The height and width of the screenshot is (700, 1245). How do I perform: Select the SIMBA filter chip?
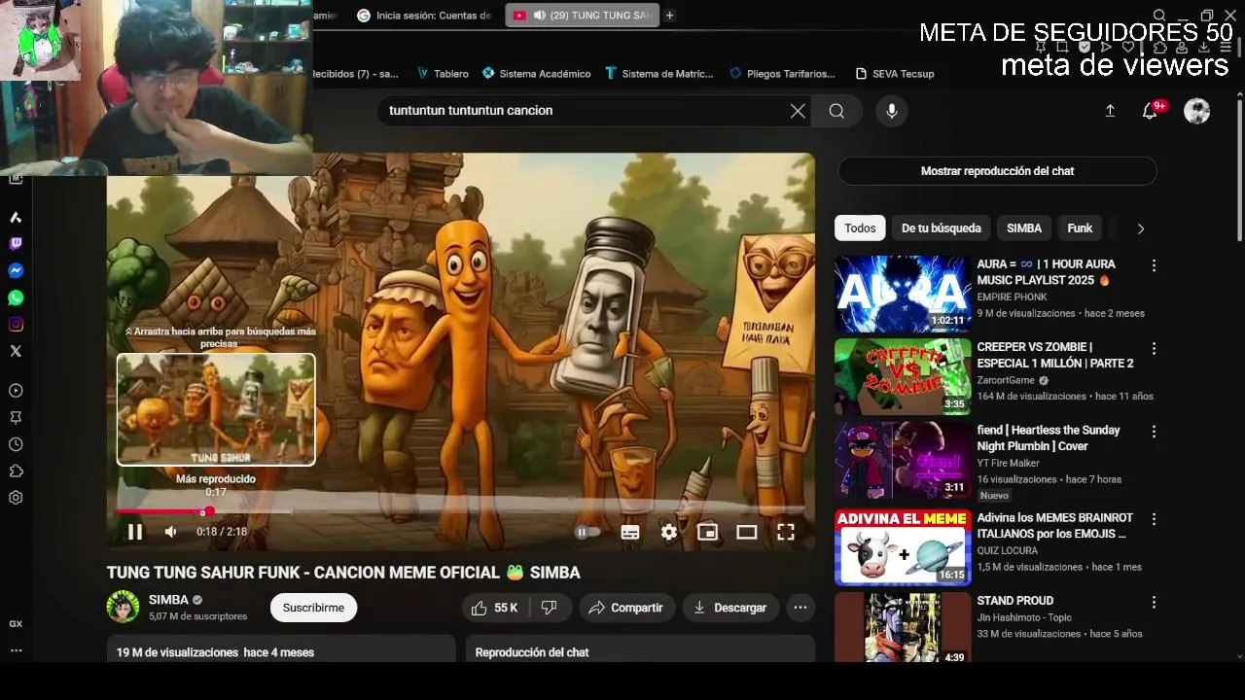tap(1023, 228)
